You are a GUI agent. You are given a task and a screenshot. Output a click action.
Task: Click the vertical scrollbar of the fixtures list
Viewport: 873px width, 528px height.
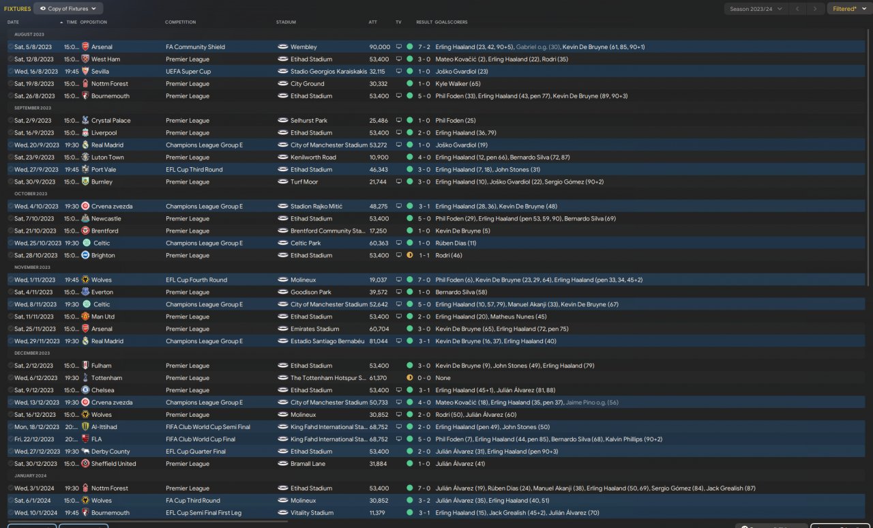click(x=868, y=158)
